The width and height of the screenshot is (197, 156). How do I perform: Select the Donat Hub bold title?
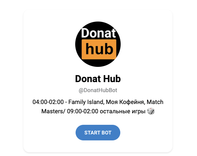click(x=98, y=79)
